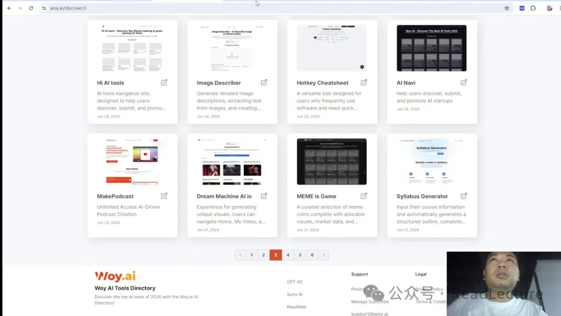This screenshot has width=561, height=316.
Task: Click Syllabus Generator external link icon
Action: coord(463,196)
